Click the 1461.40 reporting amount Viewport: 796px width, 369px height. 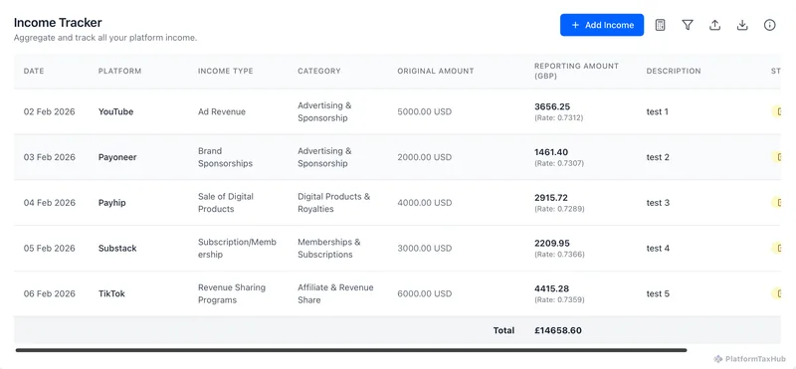[x=551, y=152]
